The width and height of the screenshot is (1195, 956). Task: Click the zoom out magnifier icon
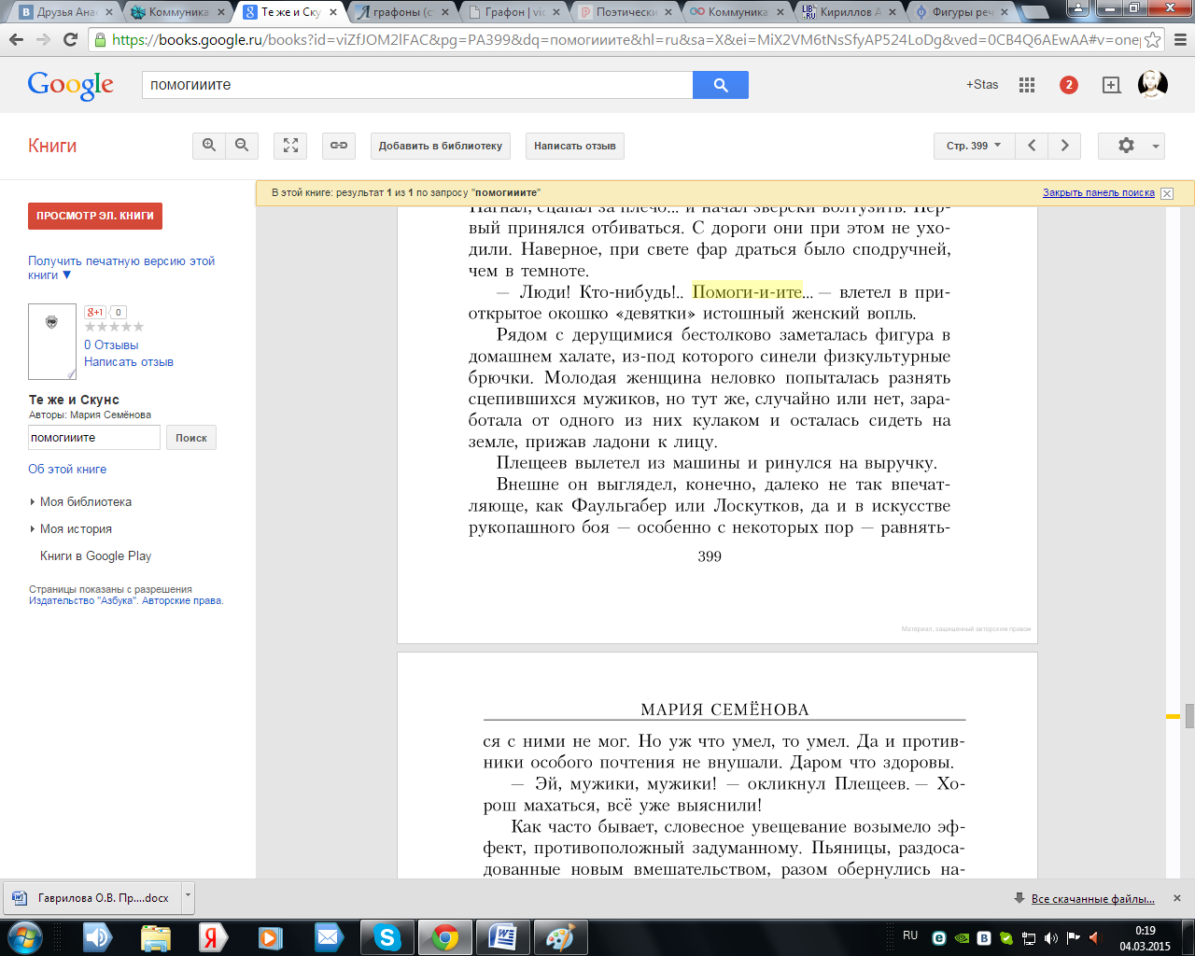[242, 146]
